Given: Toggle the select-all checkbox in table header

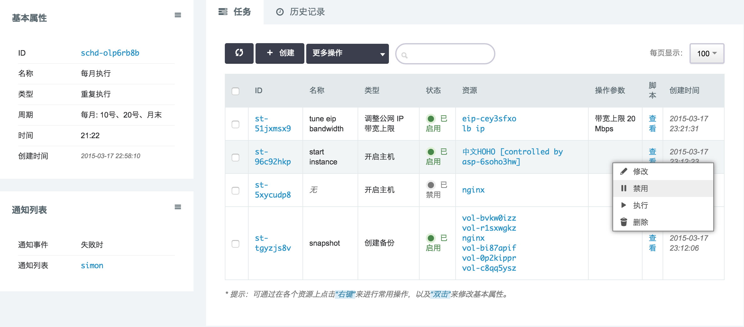Looking at the screenshot, I should tap(235, 91).
